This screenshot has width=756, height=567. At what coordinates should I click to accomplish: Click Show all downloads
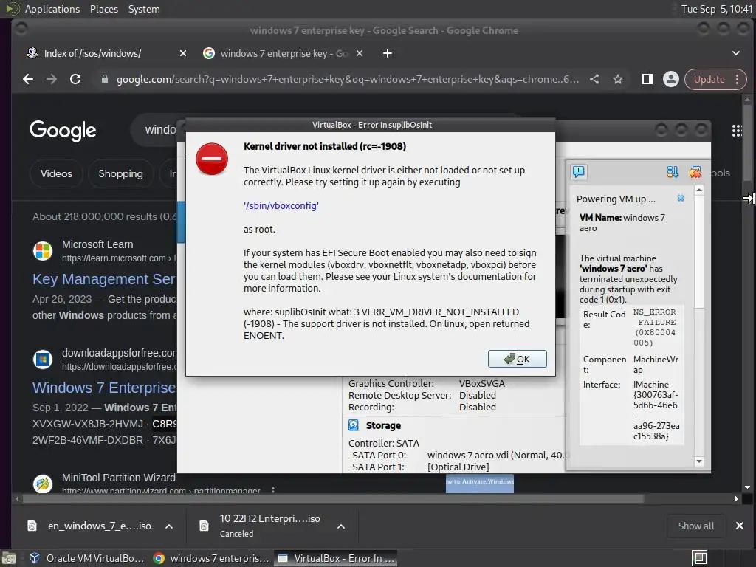[x=695, y=526]
